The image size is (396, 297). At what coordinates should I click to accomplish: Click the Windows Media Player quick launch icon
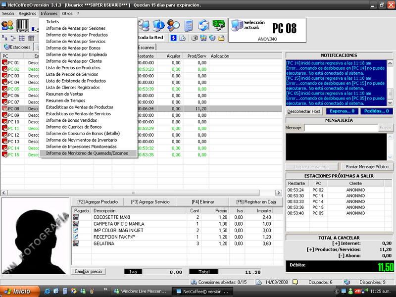point(74,291)
